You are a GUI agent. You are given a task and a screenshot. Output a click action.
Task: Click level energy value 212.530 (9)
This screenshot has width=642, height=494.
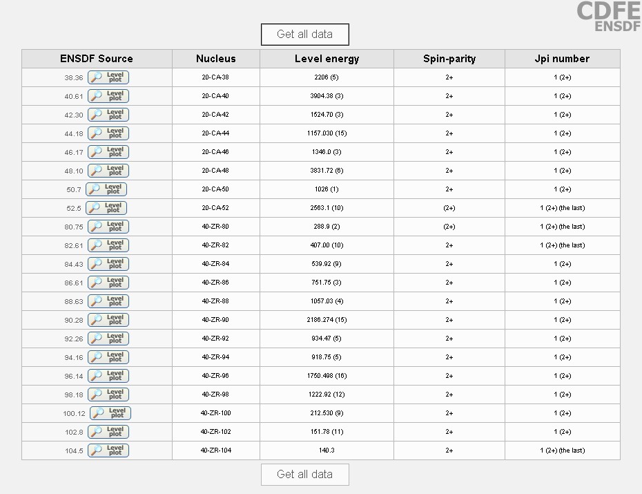(327, 413)
